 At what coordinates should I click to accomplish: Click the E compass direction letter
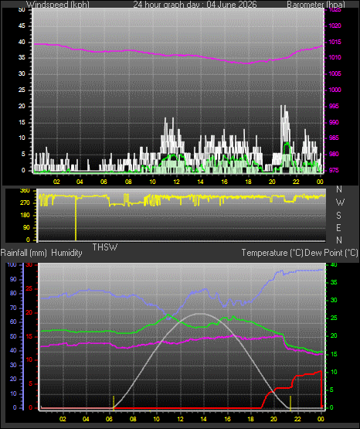[x=338, y=227]
